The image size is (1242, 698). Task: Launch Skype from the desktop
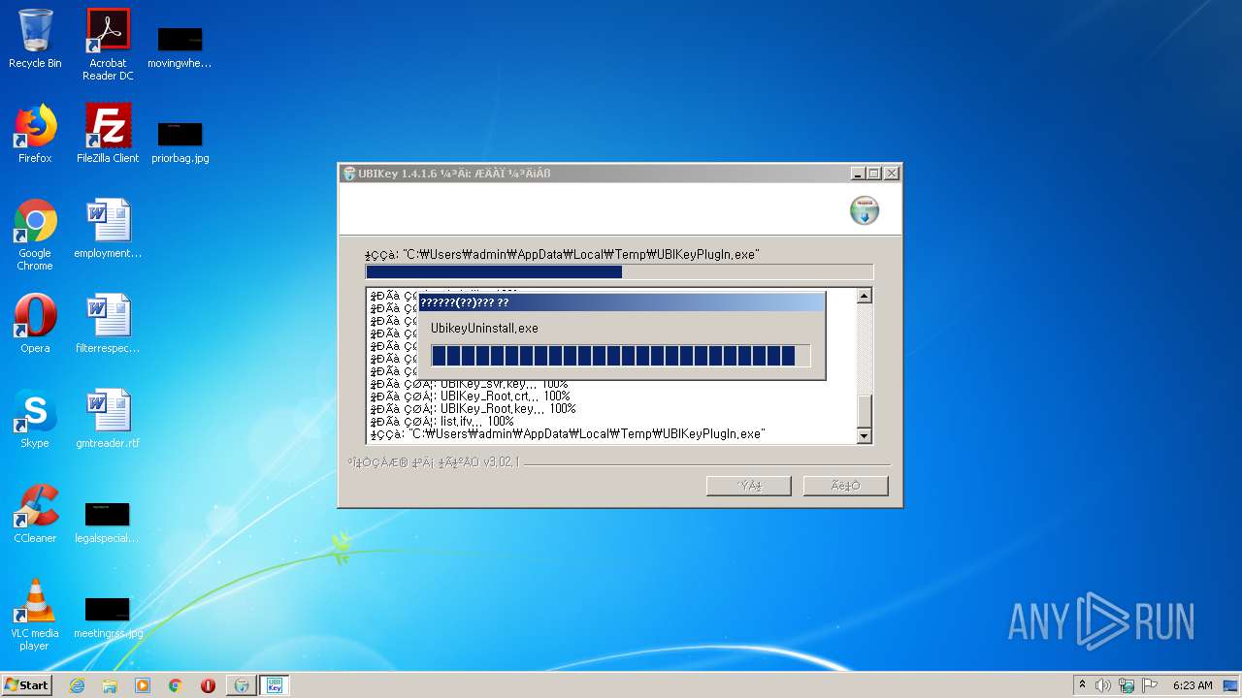tap(35, 419)
